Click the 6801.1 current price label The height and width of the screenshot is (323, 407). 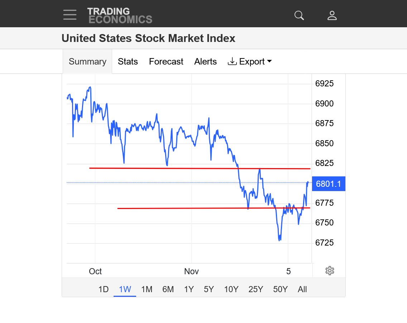tap(329, 184)
